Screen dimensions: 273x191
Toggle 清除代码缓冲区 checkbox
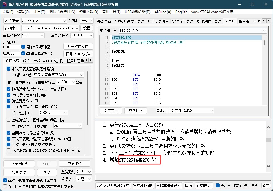click(23, 47)
